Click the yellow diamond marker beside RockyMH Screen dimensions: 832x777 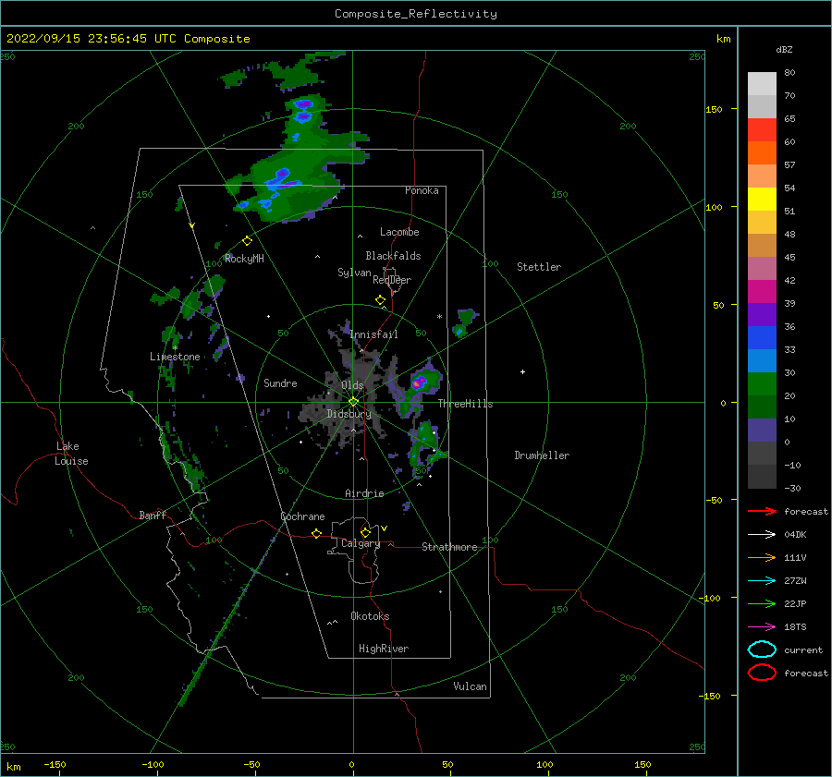(x=247, y=241)
